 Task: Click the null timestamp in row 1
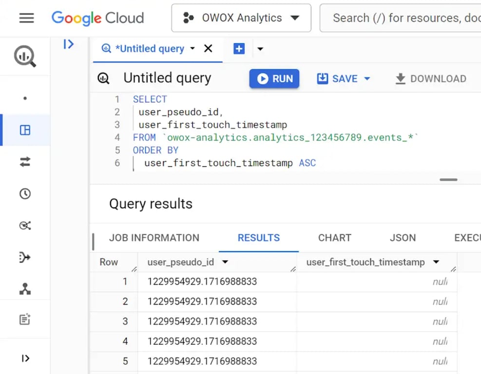pos(440,281)
